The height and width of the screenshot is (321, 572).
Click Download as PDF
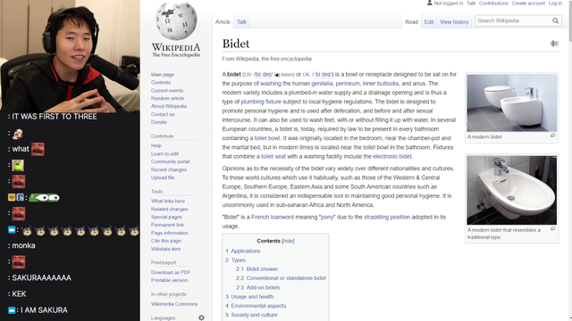(171, 272)
